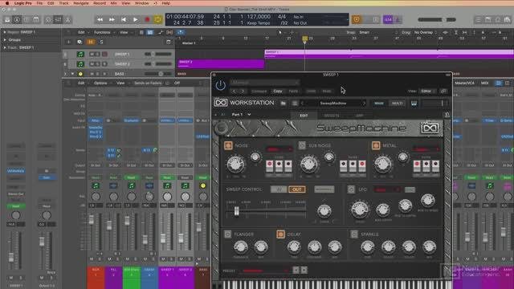The height and width of the screenshot is (289, 514).
Task: Click the Rewind transport button
Action: tap(100, 19)
